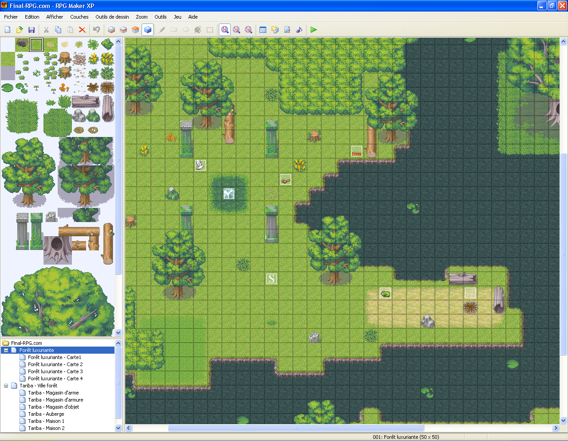Select the Flood Fill tool
Viewport: 568px width, 441px height.
tap(198, 30)
